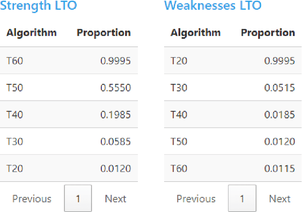Viewport: 302px width, 212px height.
Task: Click the Strength LTO heading
Action: [38, 6]
